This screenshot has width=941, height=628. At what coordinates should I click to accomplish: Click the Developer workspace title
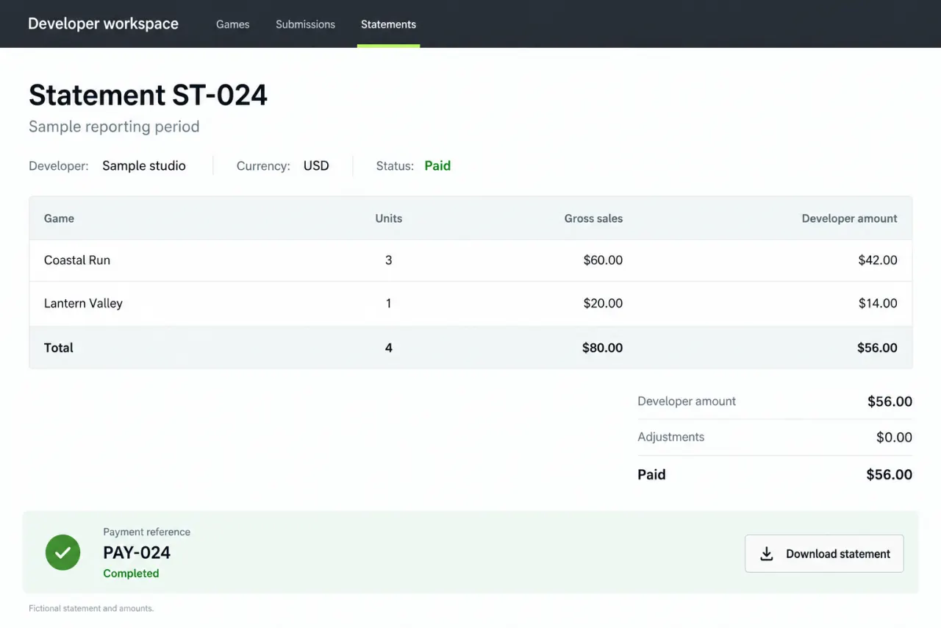click(x=103, y=24)
